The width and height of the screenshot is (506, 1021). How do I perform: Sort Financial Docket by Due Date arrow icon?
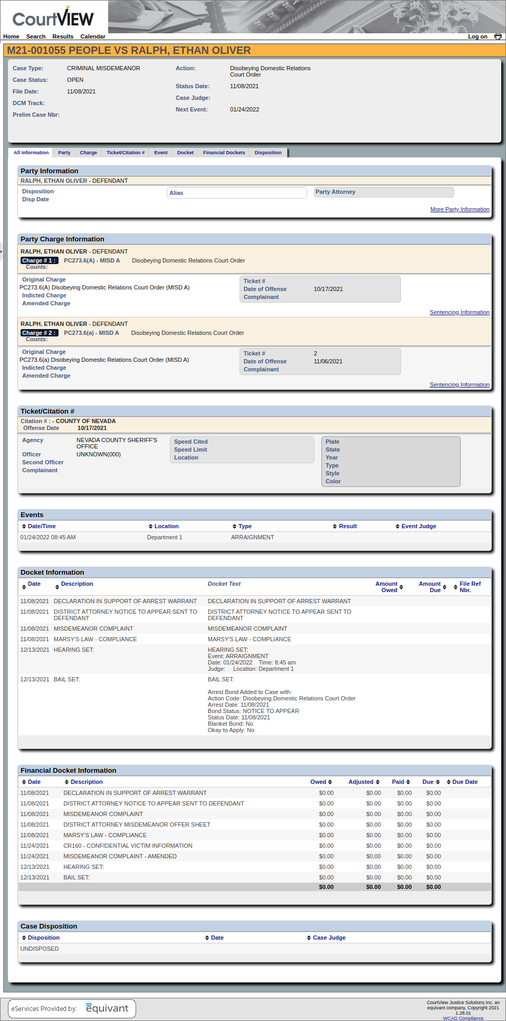click(448, 782)
